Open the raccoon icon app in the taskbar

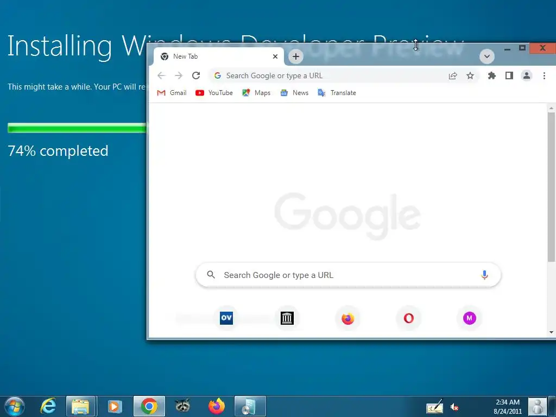point(182,406)
